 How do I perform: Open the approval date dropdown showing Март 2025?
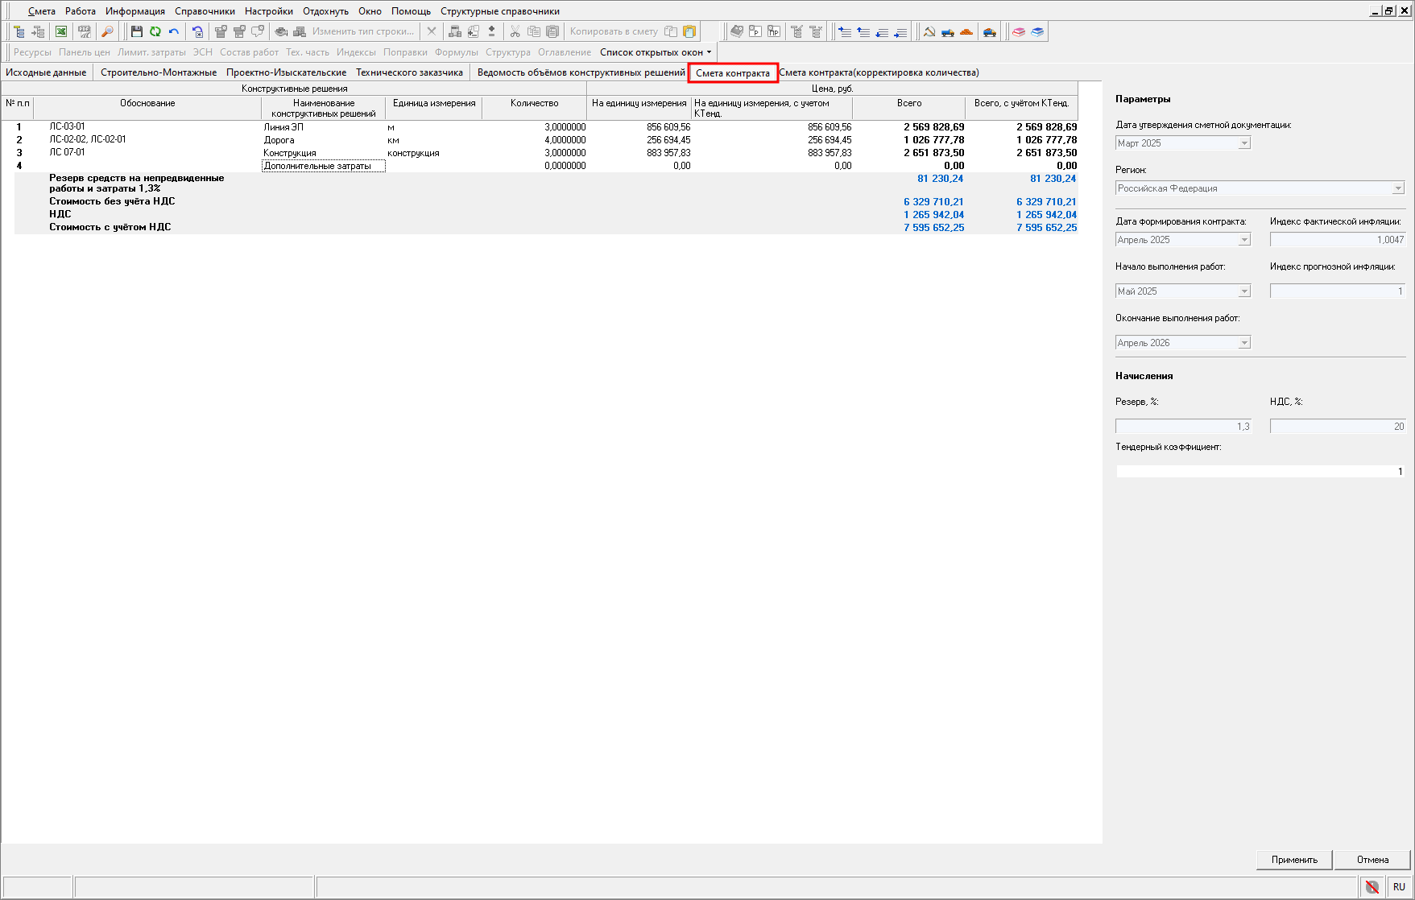point(1243,143)
